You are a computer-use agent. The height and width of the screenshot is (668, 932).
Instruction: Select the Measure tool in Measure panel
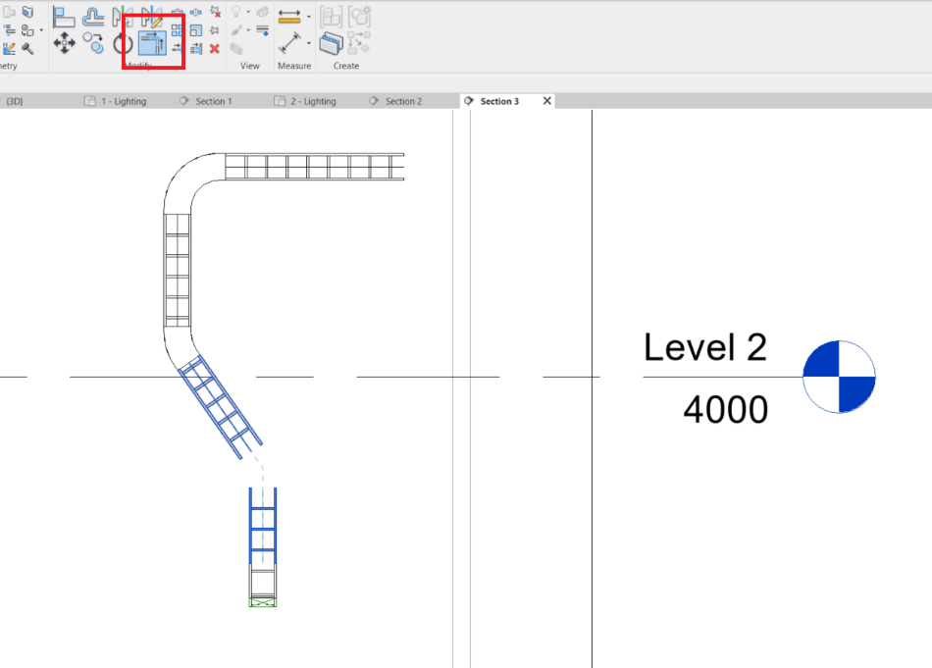click(x=288, y=17)
